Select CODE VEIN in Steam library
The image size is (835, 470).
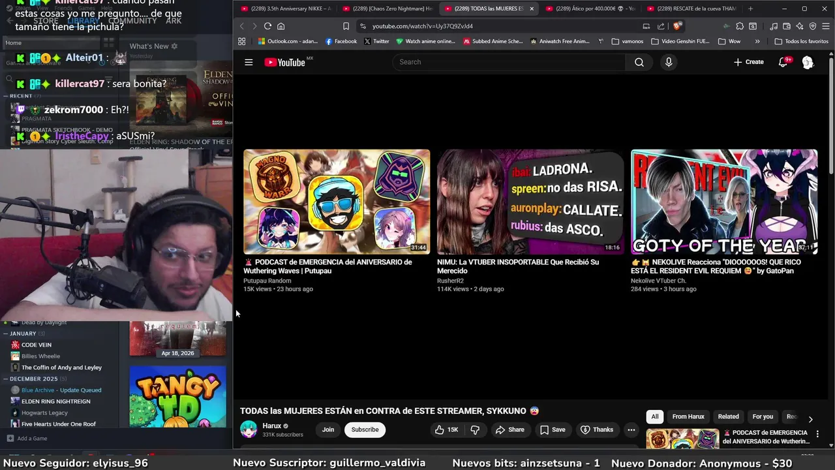click(x=36, y=345)
